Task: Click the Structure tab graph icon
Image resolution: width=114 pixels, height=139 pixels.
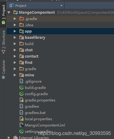Action: pyautogui.click(x=3, y=52)
